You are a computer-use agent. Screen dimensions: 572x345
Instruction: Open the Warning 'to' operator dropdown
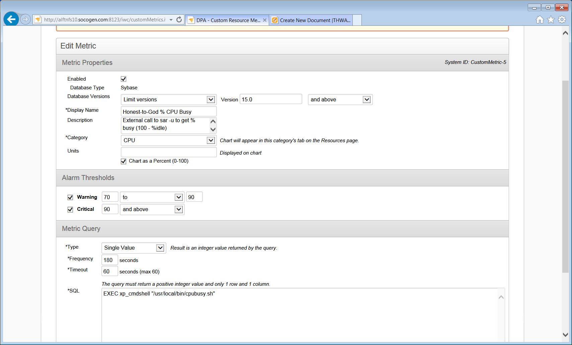click(x=152, y=197)
